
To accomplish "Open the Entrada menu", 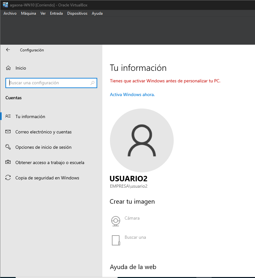I will pos(56,13).
